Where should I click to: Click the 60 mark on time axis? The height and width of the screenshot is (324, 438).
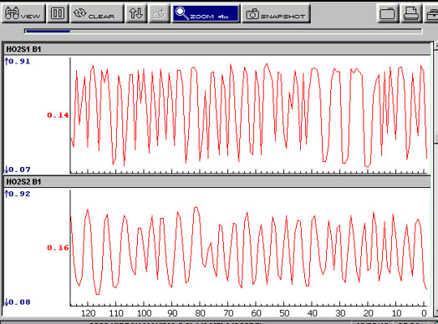click(x=256, y=313)
